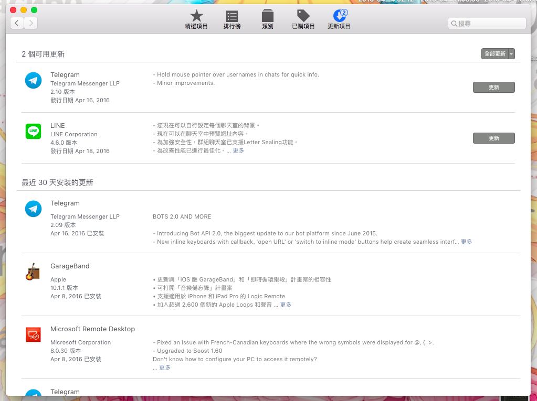Update LINE 4.6.0 with its 更新 button
537x401 pixels.
(x=493, y=138)
